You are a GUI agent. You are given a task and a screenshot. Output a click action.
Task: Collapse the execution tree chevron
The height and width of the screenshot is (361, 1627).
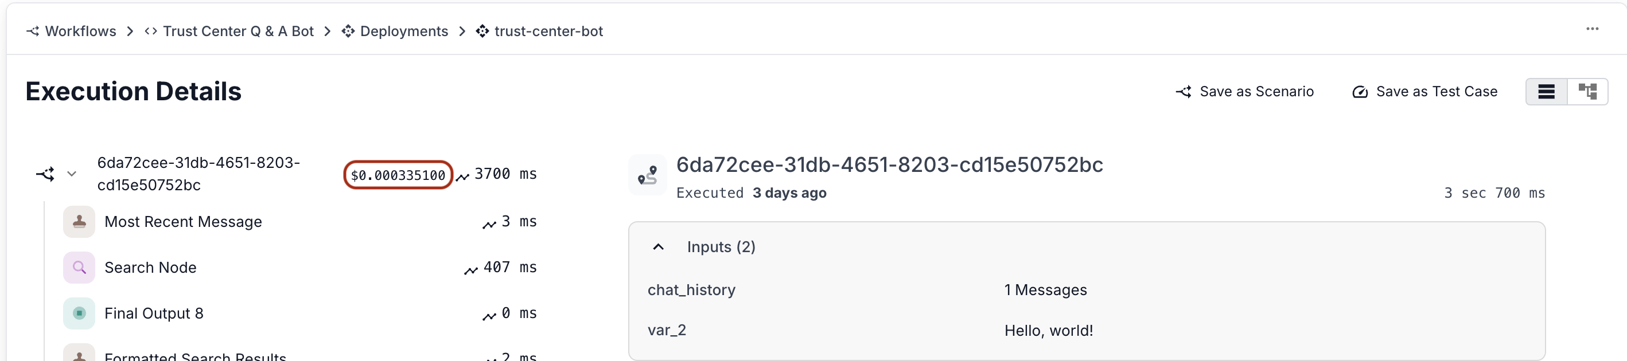(72, 174)
